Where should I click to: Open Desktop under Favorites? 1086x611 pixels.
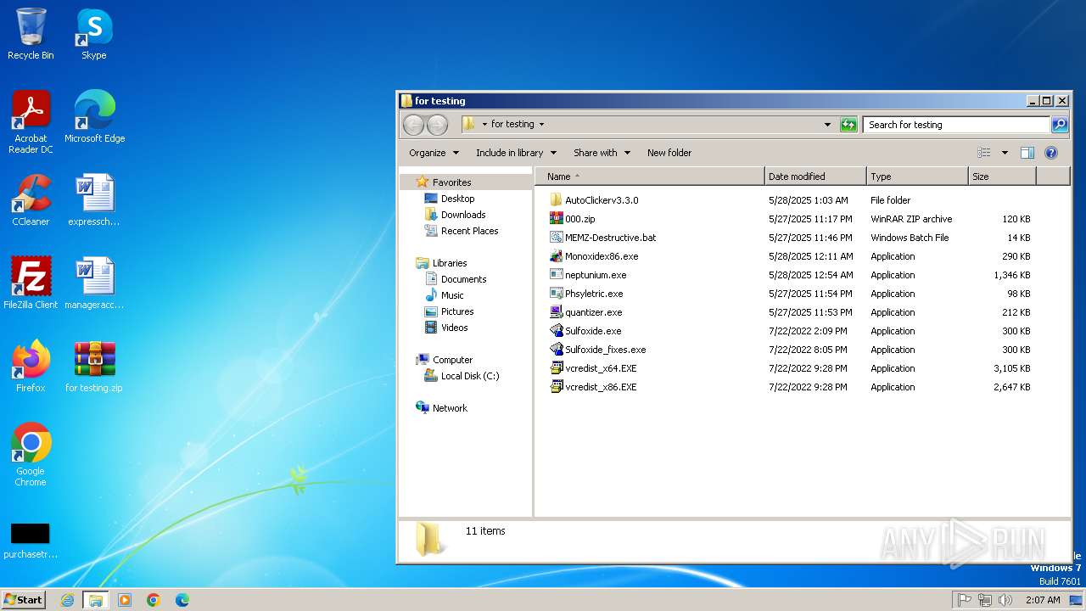[449, 199]
